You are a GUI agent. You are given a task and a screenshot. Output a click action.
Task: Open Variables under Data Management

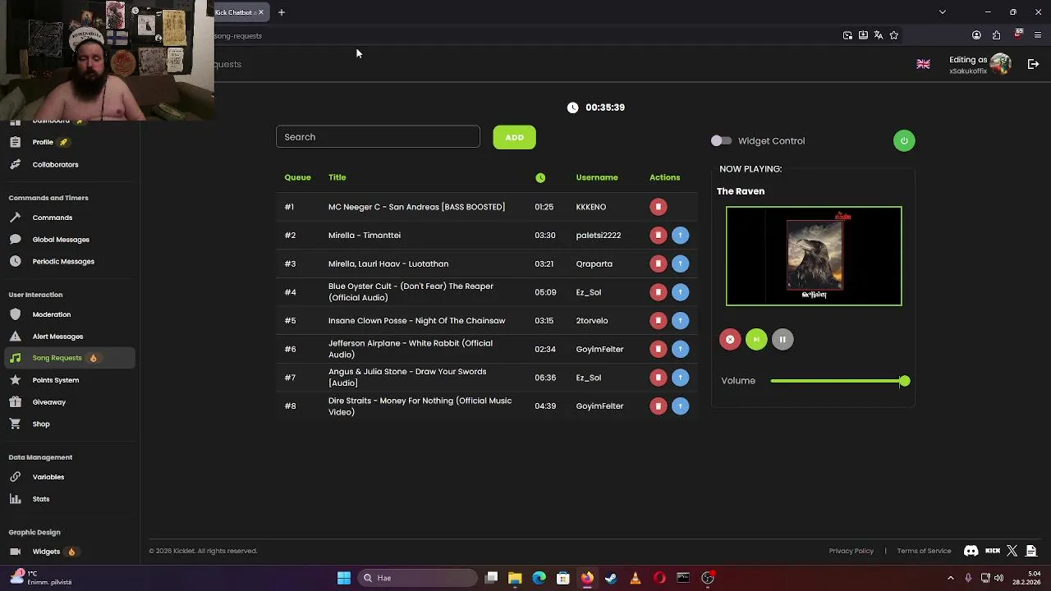pyautogui.click(x=48, y=477)
